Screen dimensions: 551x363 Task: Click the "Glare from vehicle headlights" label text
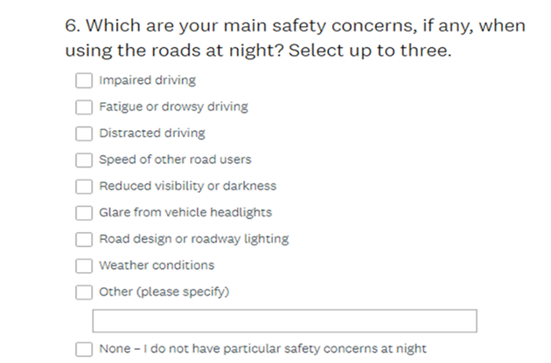coord(185,212)
